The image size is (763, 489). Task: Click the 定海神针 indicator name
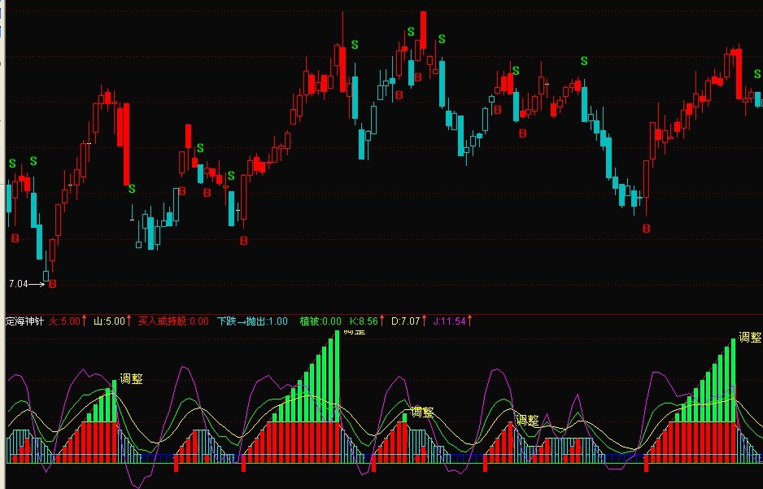tap(24, 321)
